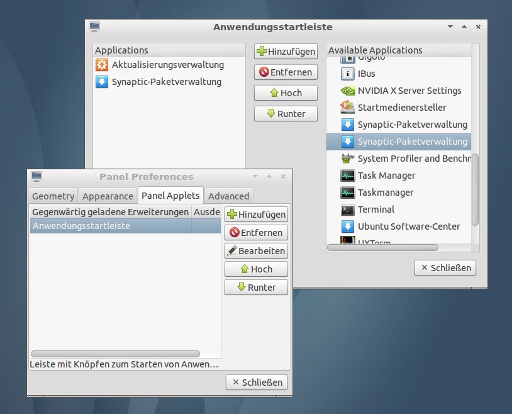This screenshot has width=512, height=414.
Task: Click Anwendungsstartleiste window title bar monitor icon
Action: pos(94,27)
